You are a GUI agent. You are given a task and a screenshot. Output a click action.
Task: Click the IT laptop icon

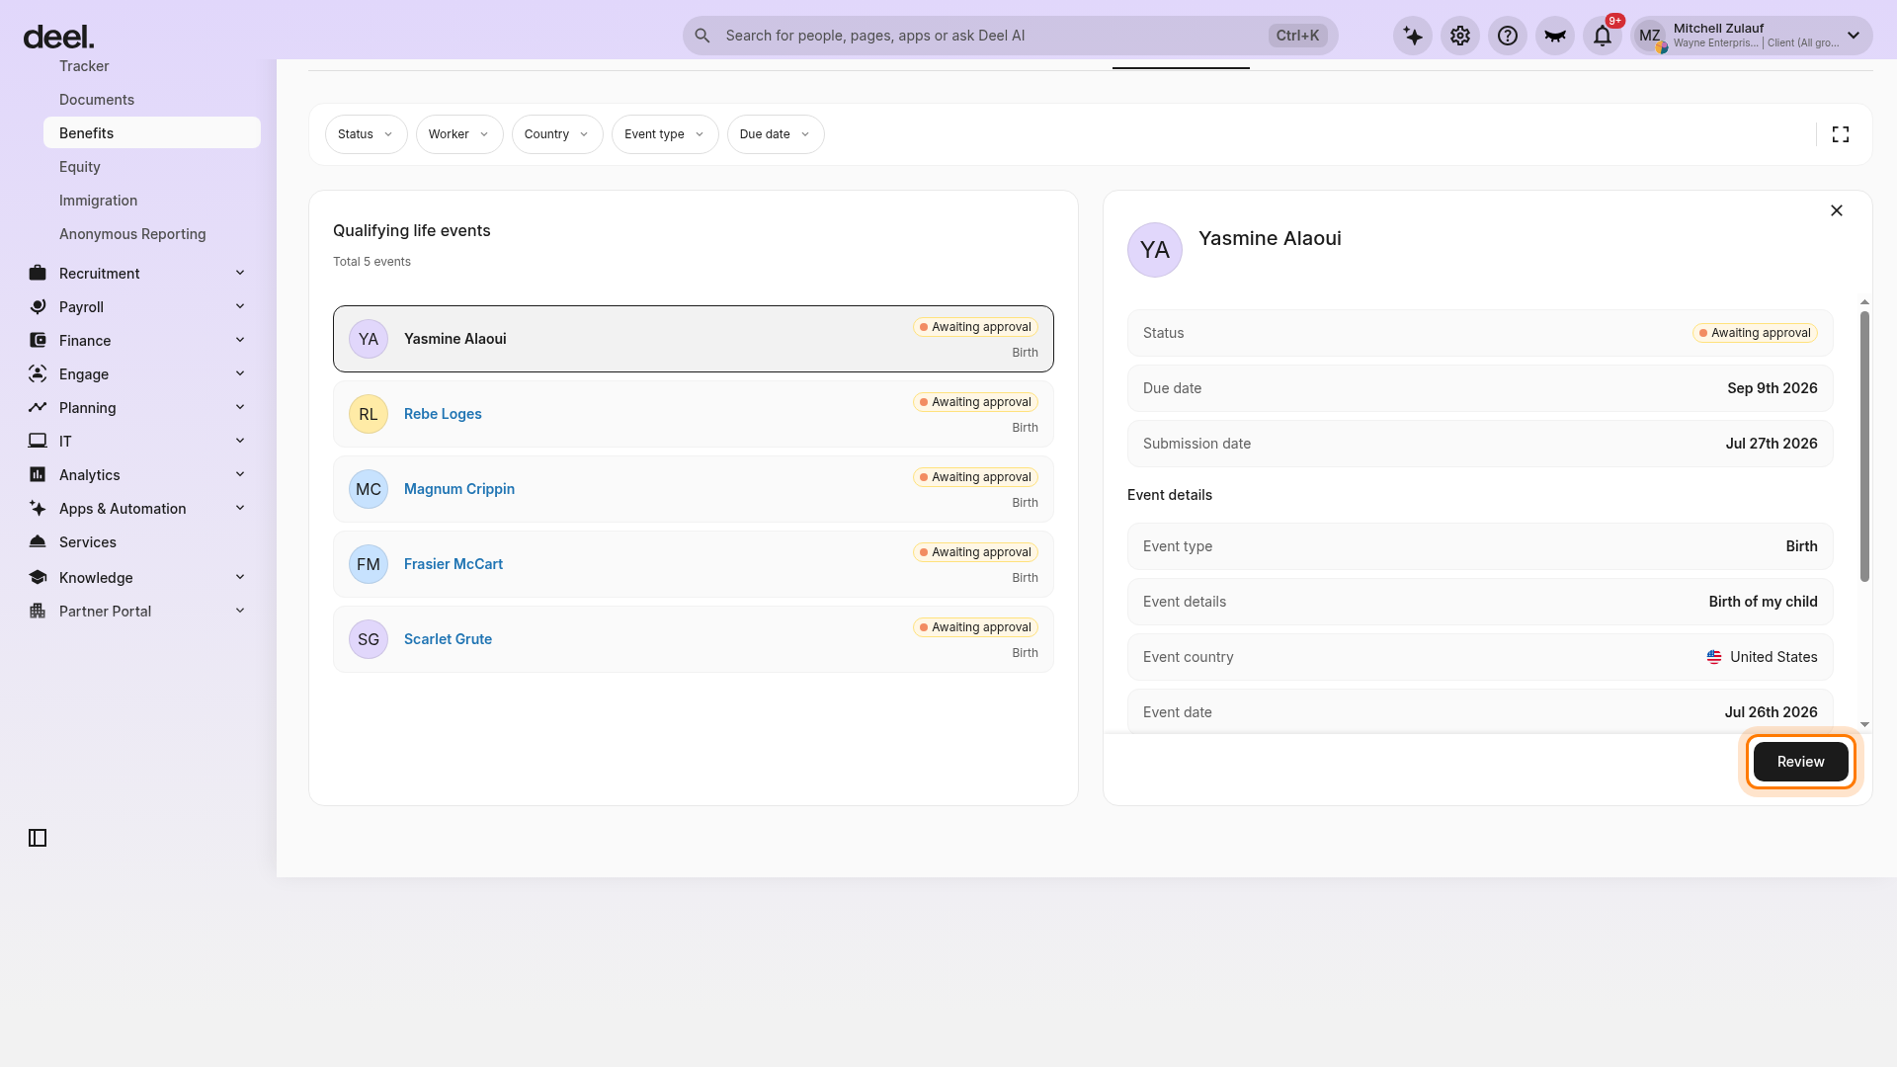pos(38,441)
